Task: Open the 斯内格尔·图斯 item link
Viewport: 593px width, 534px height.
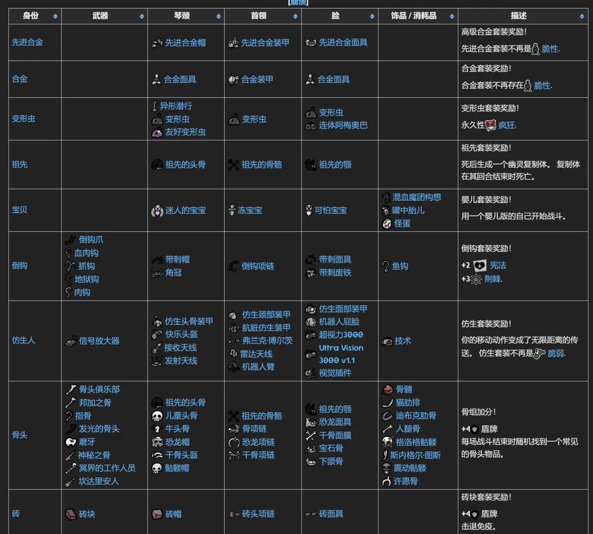Action: pyautogui.click(x=415, y=455)
